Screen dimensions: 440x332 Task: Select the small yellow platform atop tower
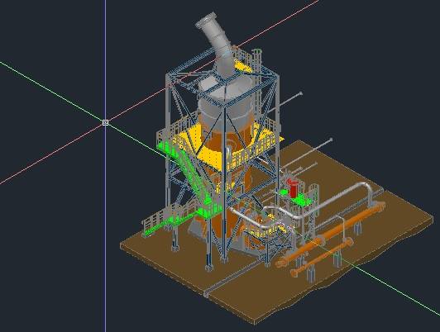point(242,67)
